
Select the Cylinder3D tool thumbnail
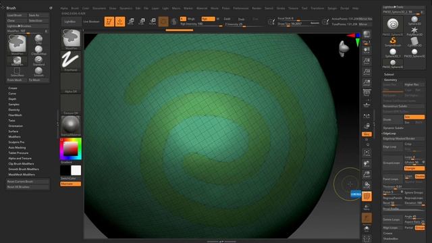[414, 42]
